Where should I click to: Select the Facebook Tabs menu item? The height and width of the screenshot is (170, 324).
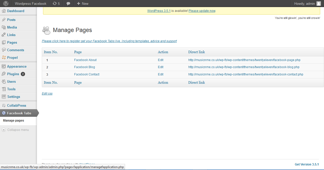[19, 113]
